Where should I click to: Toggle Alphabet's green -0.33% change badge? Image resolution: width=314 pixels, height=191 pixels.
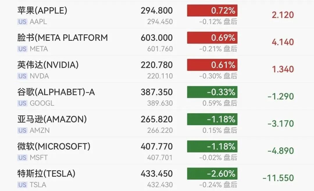(212, 92)
